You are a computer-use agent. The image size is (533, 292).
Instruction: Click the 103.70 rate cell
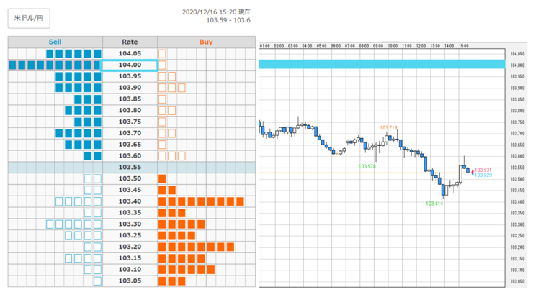(x=130, y=133)
